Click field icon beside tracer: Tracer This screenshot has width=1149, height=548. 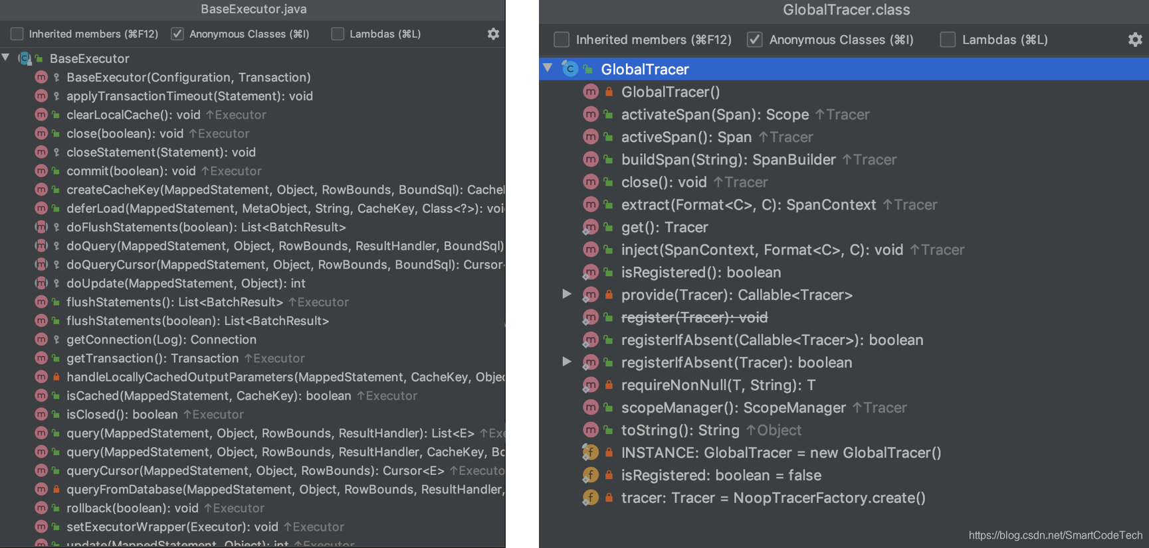tap(591, 498)
